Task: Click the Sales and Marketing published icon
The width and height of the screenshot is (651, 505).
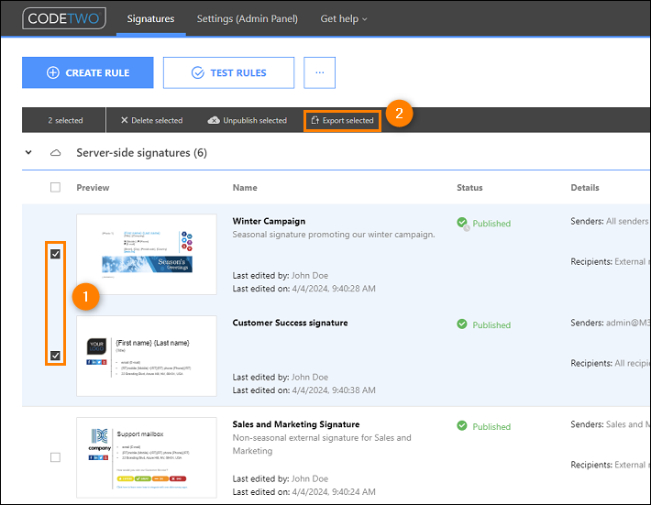Action: coord(463,426)
